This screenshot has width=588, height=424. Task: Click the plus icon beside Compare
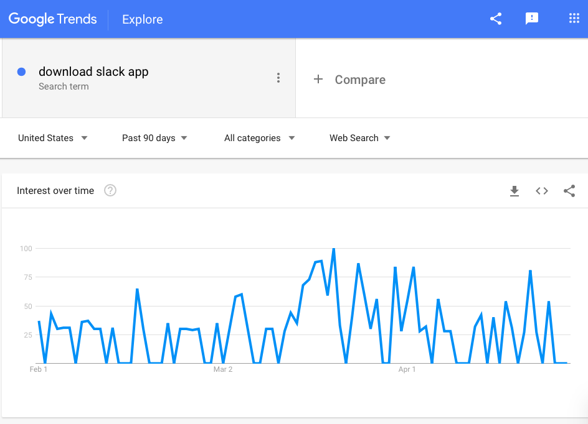(x=318, y=79)
